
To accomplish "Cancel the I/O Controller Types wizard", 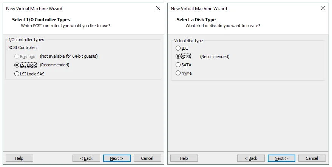I will (147, 158).
